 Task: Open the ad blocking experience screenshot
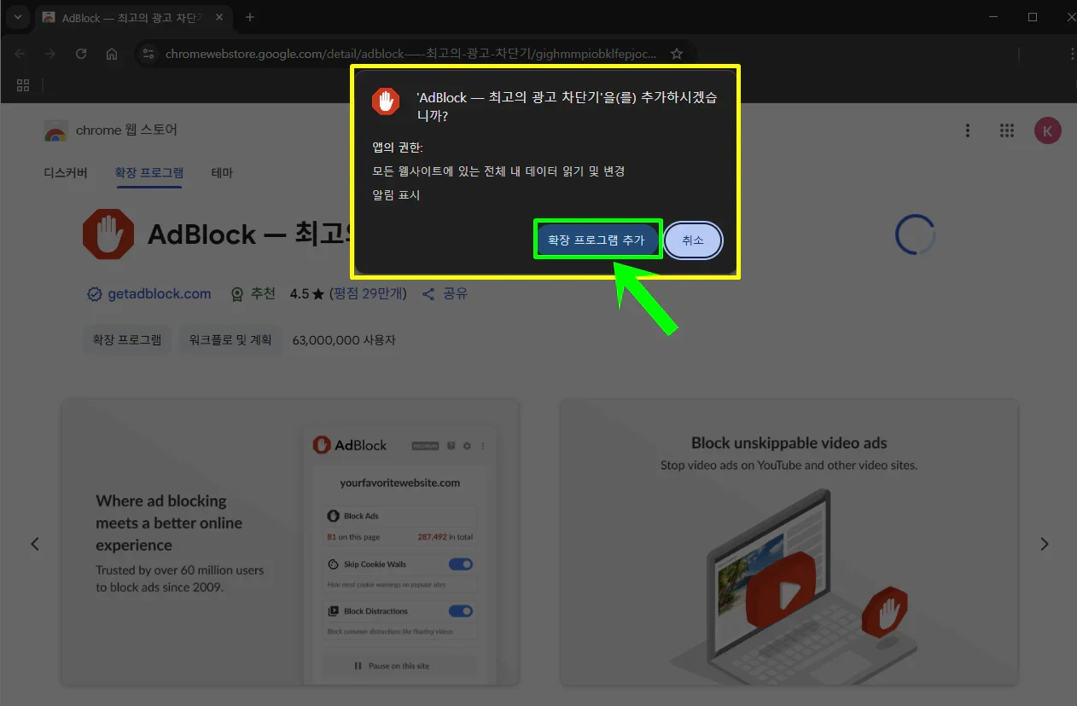(x=290, y=542)
